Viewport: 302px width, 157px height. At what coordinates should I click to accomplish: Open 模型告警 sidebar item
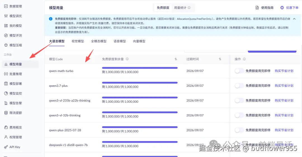click(13, 103)
